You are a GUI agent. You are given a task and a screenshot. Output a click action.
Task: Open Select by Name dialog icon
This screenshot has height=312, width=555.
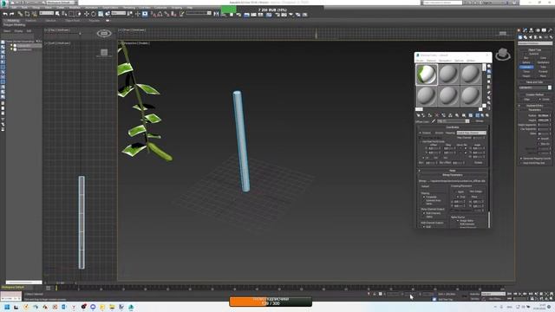coord(64,14)
